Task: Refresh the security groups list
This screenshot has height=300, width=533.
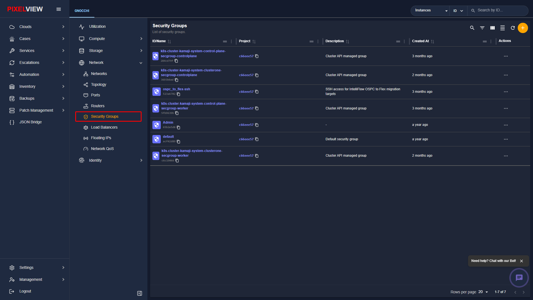Action: (x=513, y=28)
